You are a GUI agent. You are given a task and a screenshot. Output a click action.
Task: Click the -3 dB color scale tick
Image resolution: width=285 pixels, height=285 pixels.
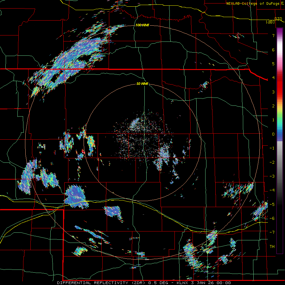click(x=272, y=176)
